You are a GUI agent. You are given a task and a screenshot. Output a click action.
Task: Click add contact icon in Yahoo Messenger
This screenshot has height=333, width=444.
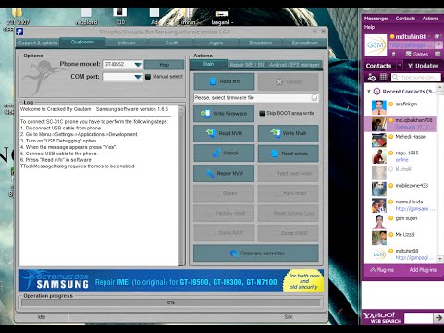tap(372, 77)
